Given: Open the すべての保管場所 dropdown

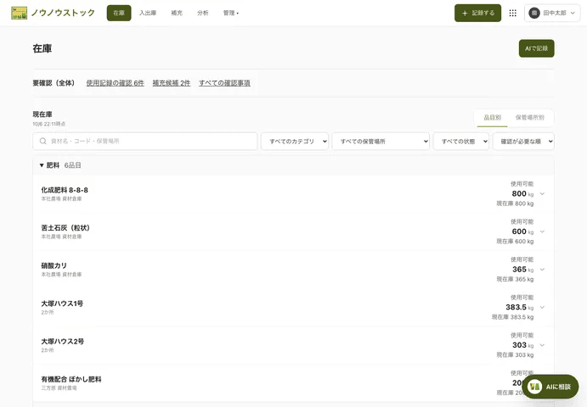Looking at the screenshot, I should coord(381,142).
